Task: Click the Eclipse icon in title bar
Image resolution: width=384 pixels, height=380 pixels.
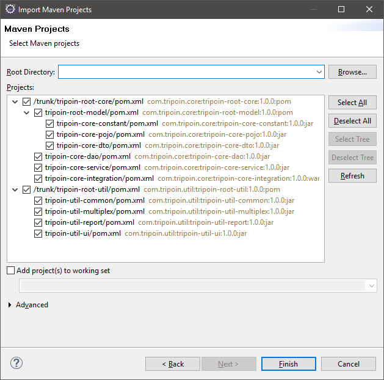Action: point(10,9)
